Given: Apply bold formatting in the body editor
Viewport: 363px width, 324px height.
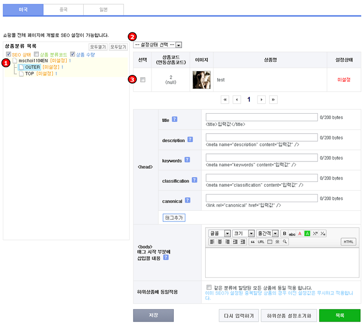Looking at the screenshot, I should (x=285, y=234).
